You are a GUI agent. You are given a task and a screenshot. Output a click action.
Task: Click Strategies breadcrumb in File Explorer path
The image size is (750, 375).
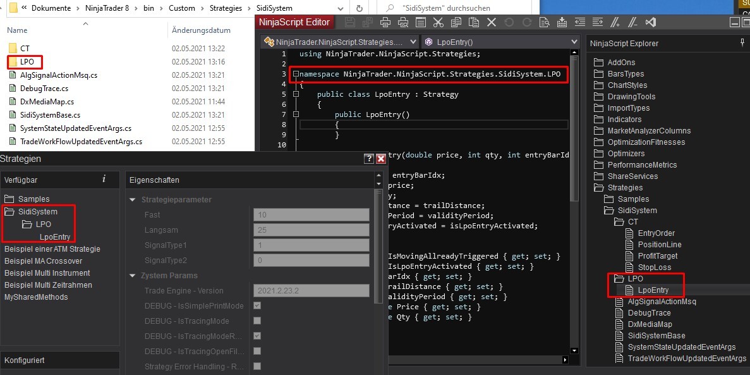coord(227,8)
